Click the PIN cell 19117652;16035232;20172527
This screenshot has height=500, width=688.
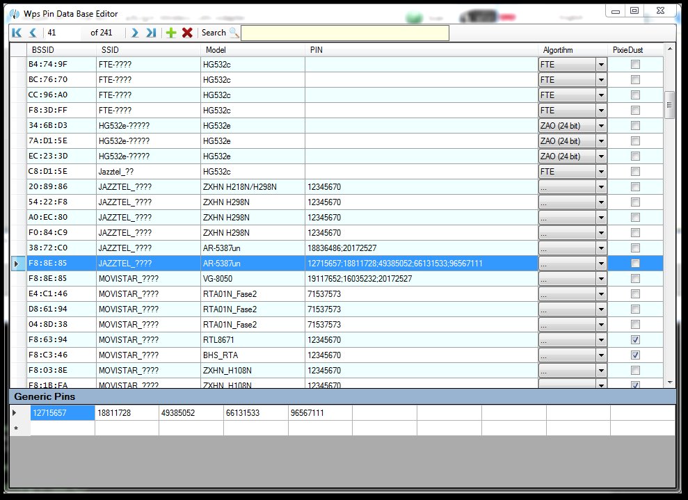[x=422, y=278]
